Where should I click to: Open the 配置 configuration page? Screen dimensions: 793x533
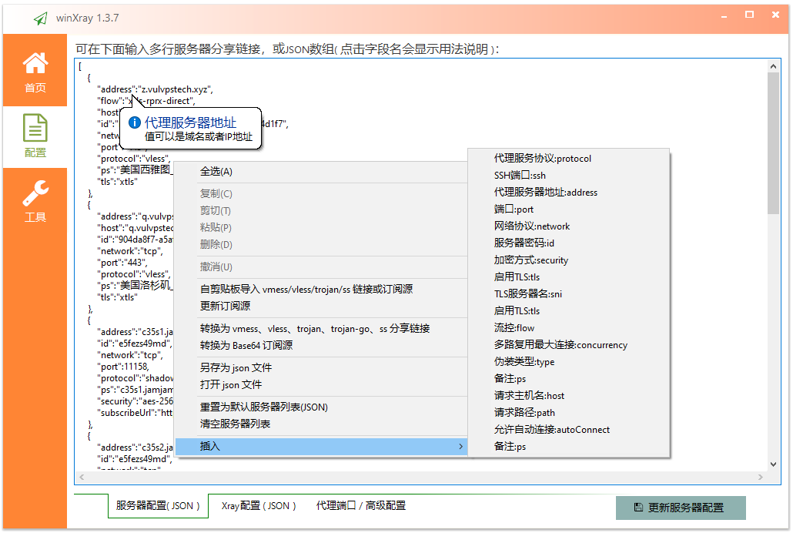click(35, 136)
